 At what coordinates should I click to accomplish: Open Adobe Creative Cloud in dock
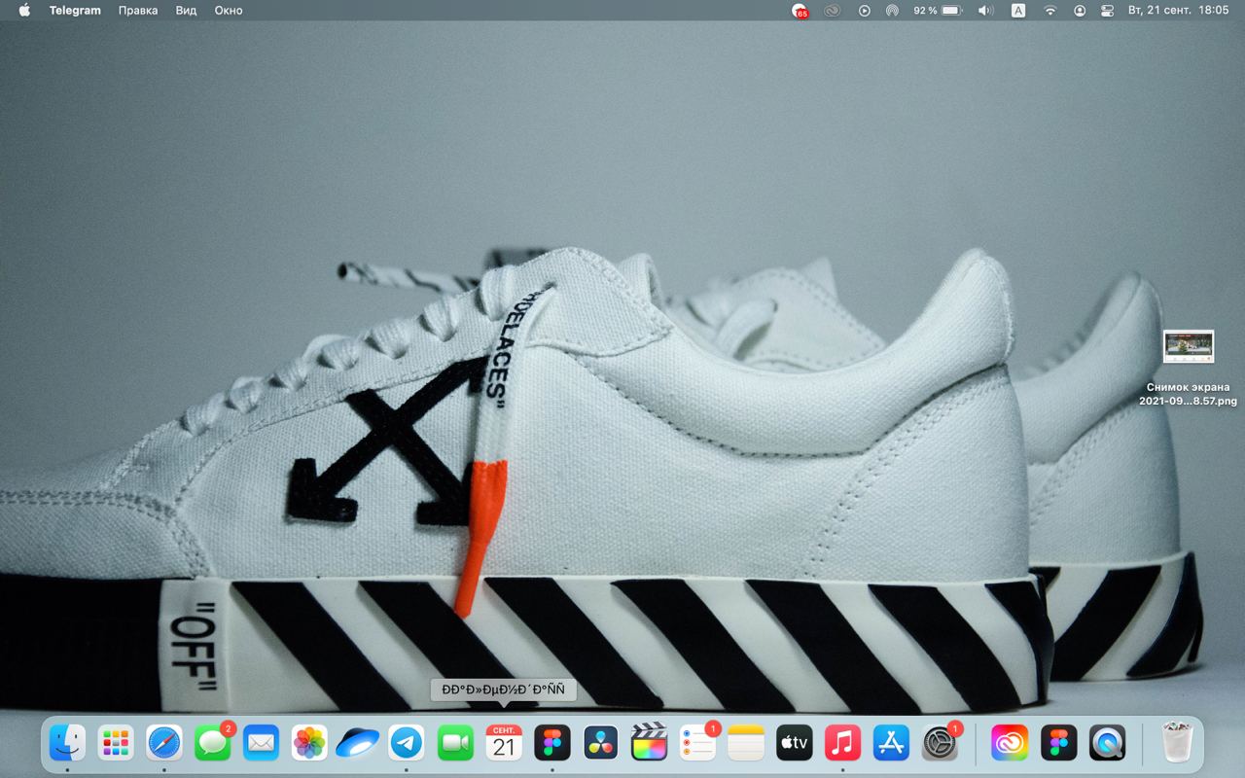1010,743
